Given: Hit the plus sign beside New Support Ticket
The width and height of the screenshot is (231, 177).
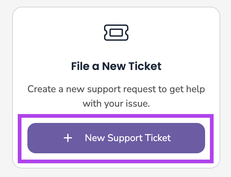Looking at the screenshot, I should click(x=68, y=138).
